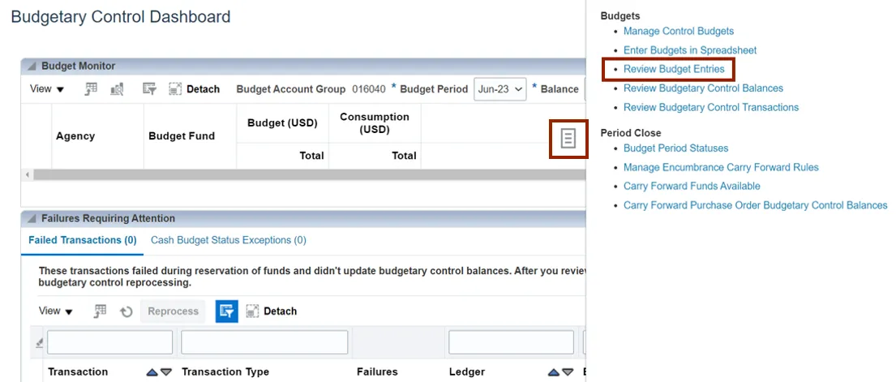Select the Failed Transactions tab

pyautogui.click(x=82, y=240)
